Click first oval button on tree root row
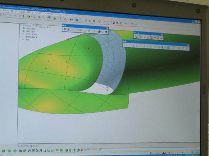The image size is (209, 156). tap(37, 26)
